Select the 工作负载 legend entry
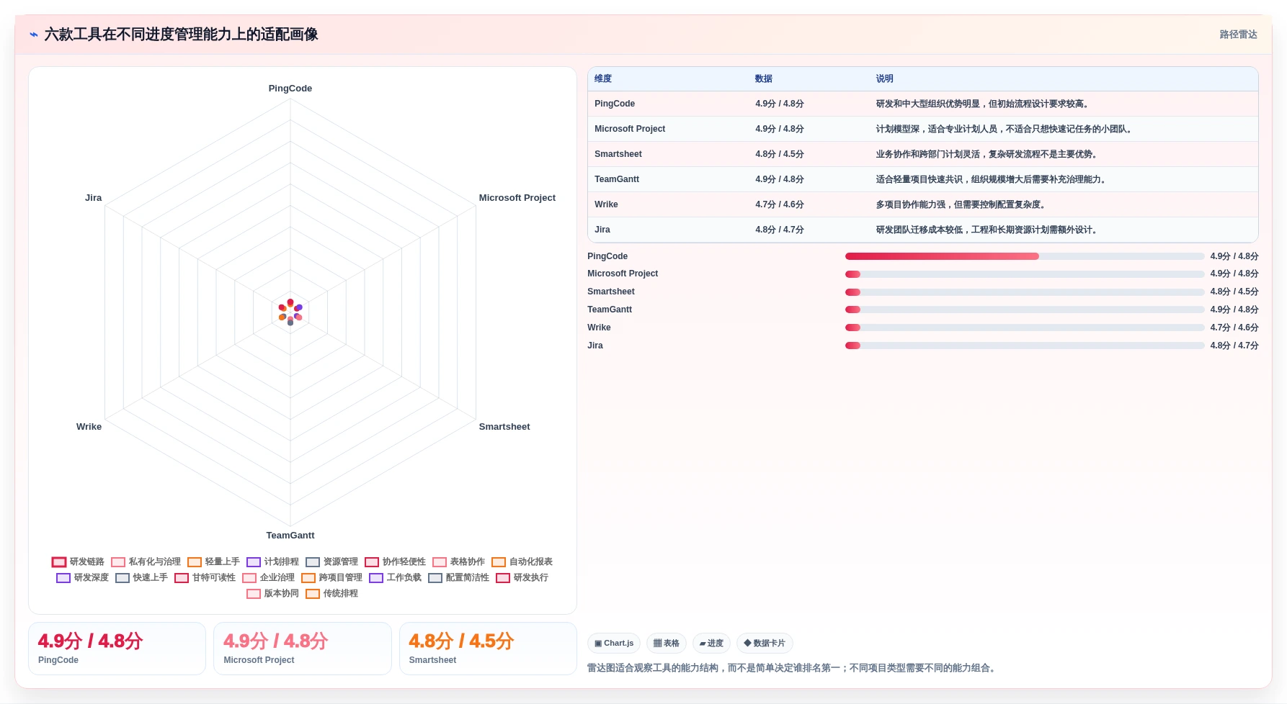Screen dimensions: 1287x704 395,577
